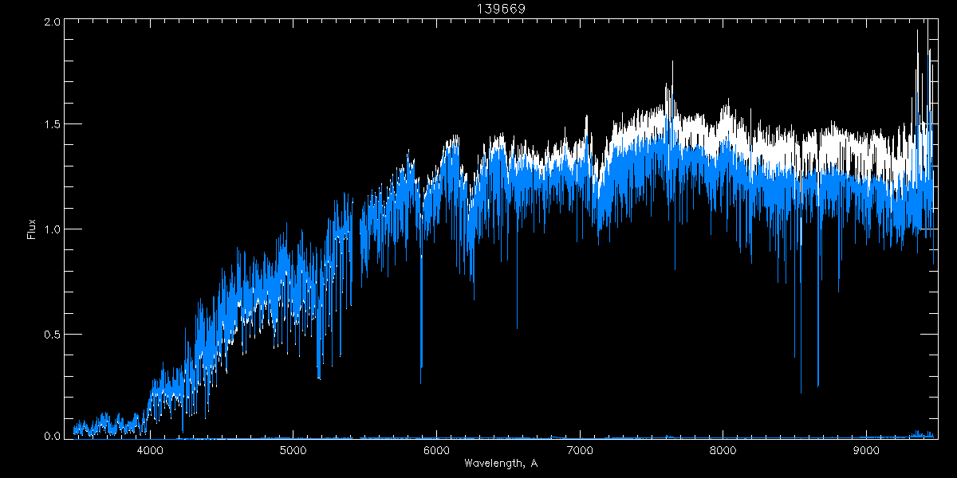Select the 1.0 y-axis tick label

click(53, 229)
